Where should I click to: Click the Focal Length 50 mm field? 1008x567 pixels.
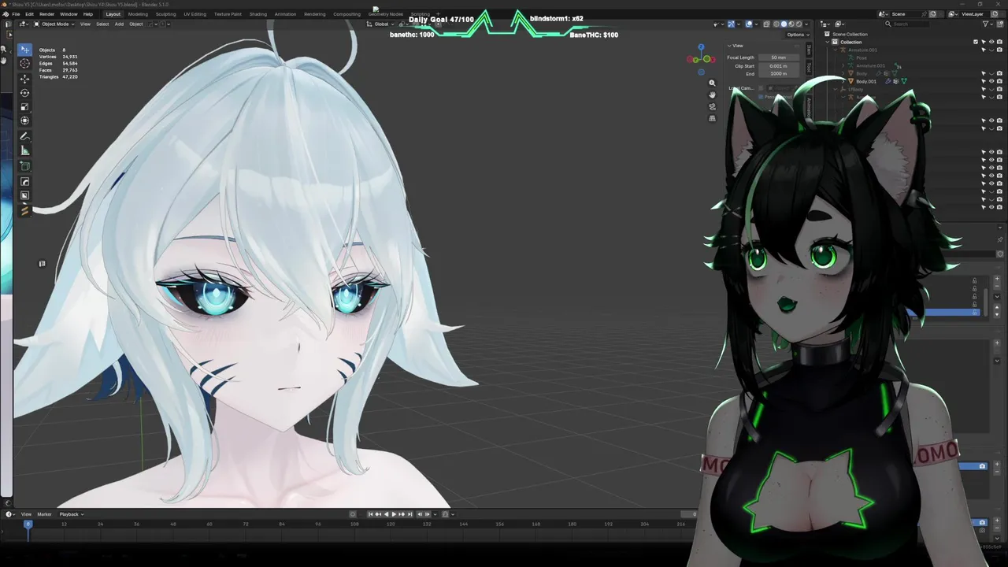point(779,57)
